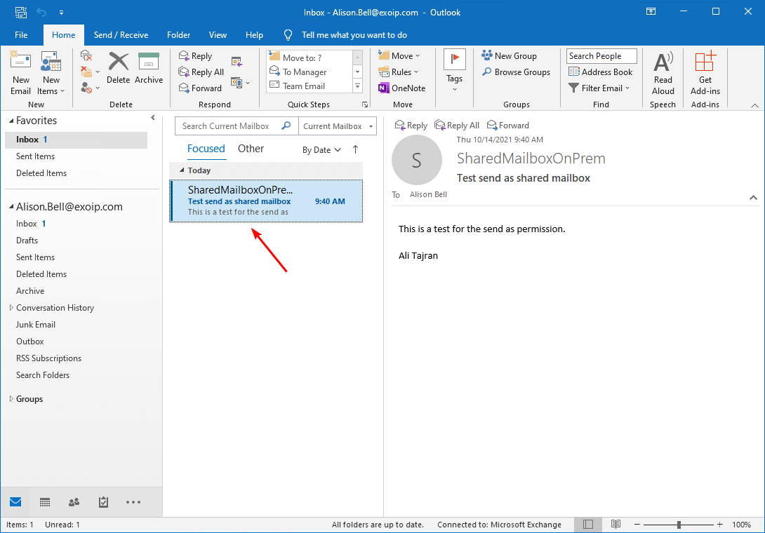Image resolution: width=765 pixels, height=533 pixels.
Task: Open the Filter Email dropdown
Action: [599, 88]
